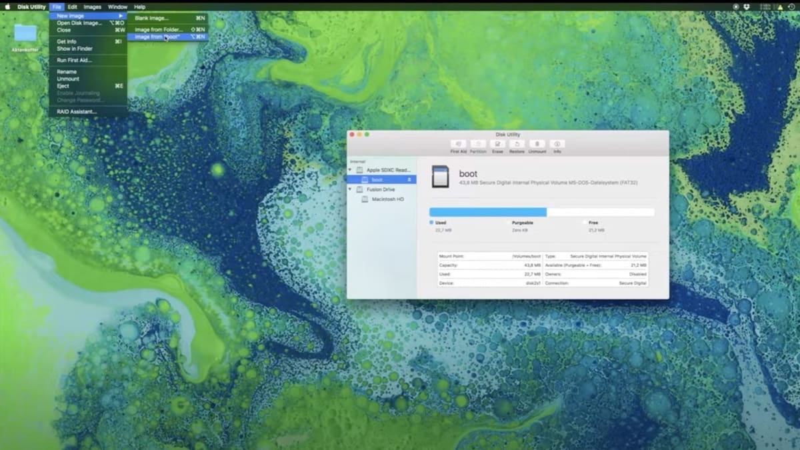Choose Unmount in File menu
Image resolution: width=800 pixels, height=450 pixels.
[88, 79]
